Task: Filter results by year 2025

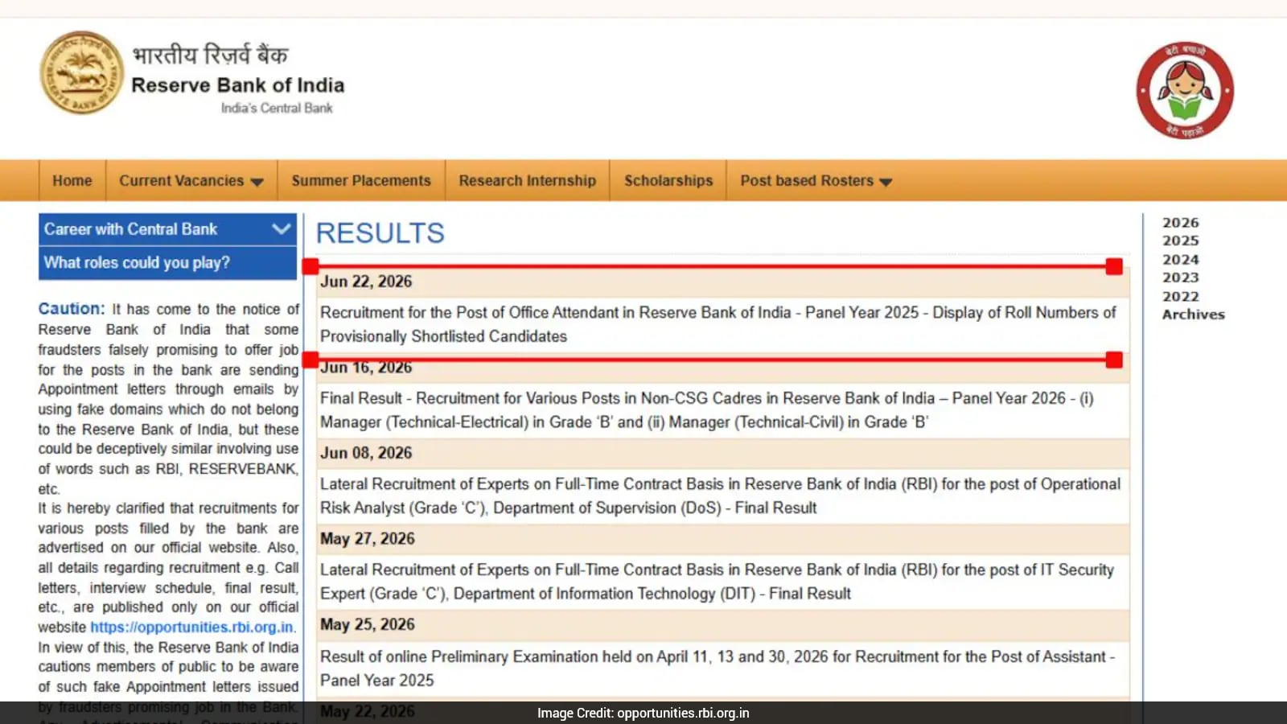Action: click(1180, 241)
